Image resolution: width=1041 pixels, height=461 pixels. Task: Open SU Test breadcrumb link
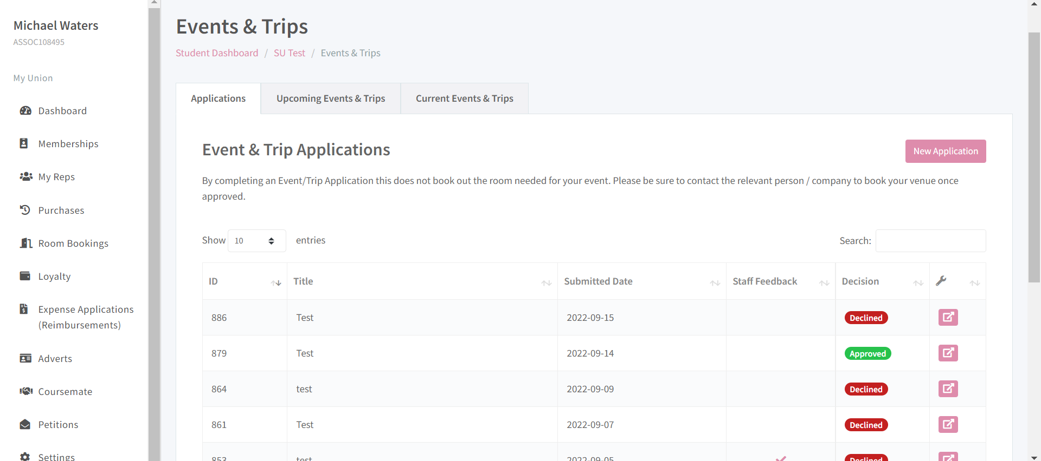(x=289, y=53)
